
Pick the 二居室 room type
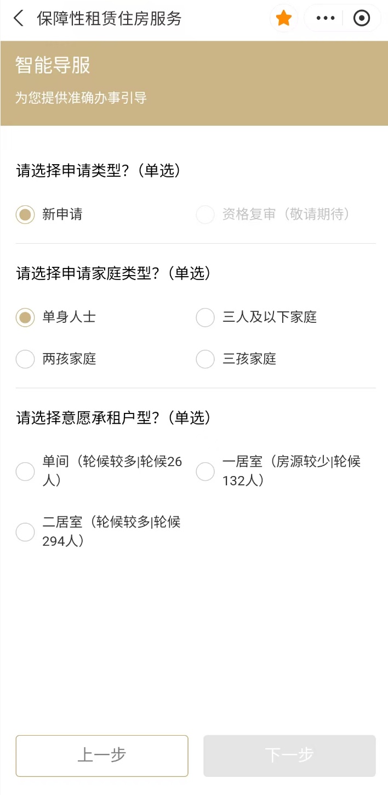[x=25, y=531]
